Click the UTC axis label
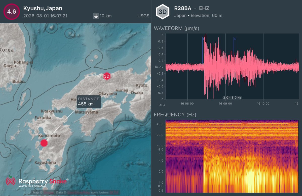 [x=162, y=105]
